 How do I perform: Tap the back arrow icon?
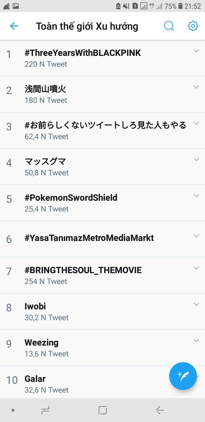click(14, 26)
